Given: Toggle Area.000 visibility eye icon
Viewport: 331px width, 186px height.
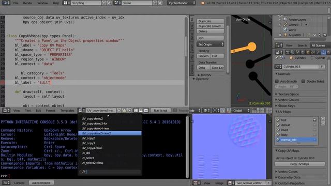Looking at the screenshot, I should coord(314,35).
